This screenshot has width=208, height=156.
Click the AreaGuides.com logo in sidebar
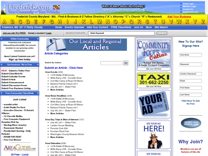20,148
